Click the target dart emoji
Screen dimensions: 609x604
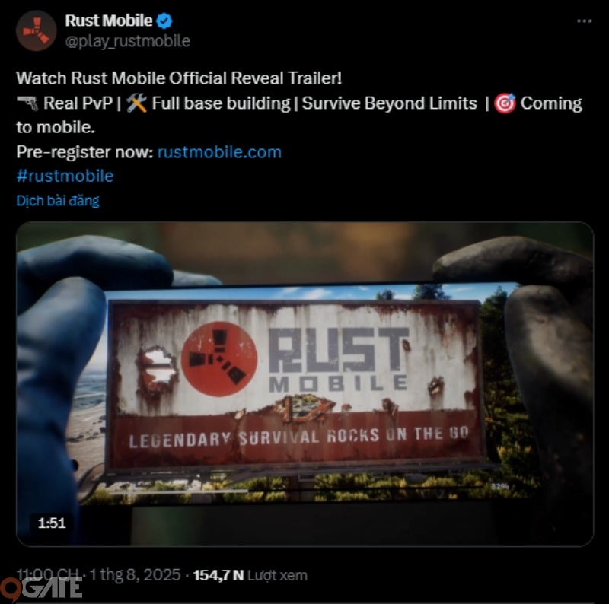[505, 103]
